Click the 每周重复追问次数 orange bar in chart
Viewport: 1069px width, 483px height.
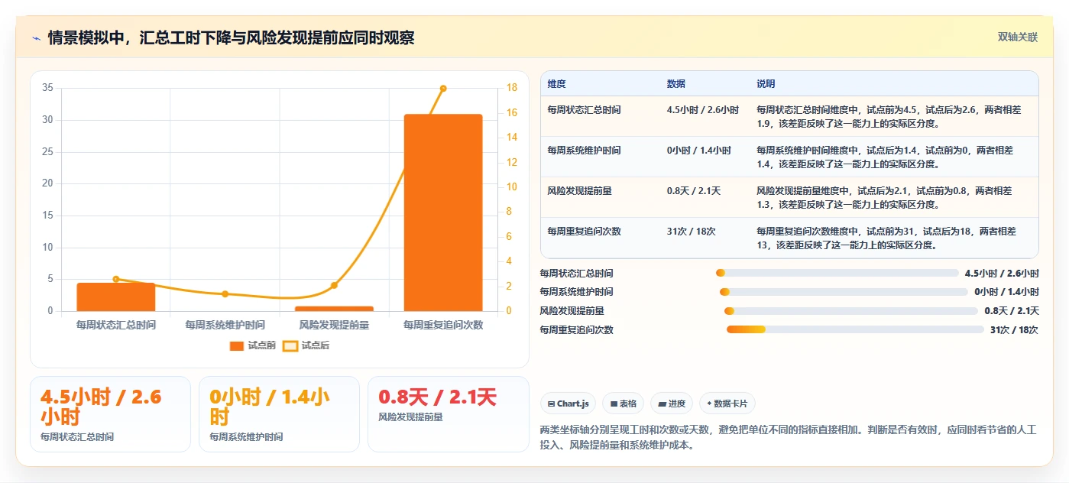click(443, 212)
